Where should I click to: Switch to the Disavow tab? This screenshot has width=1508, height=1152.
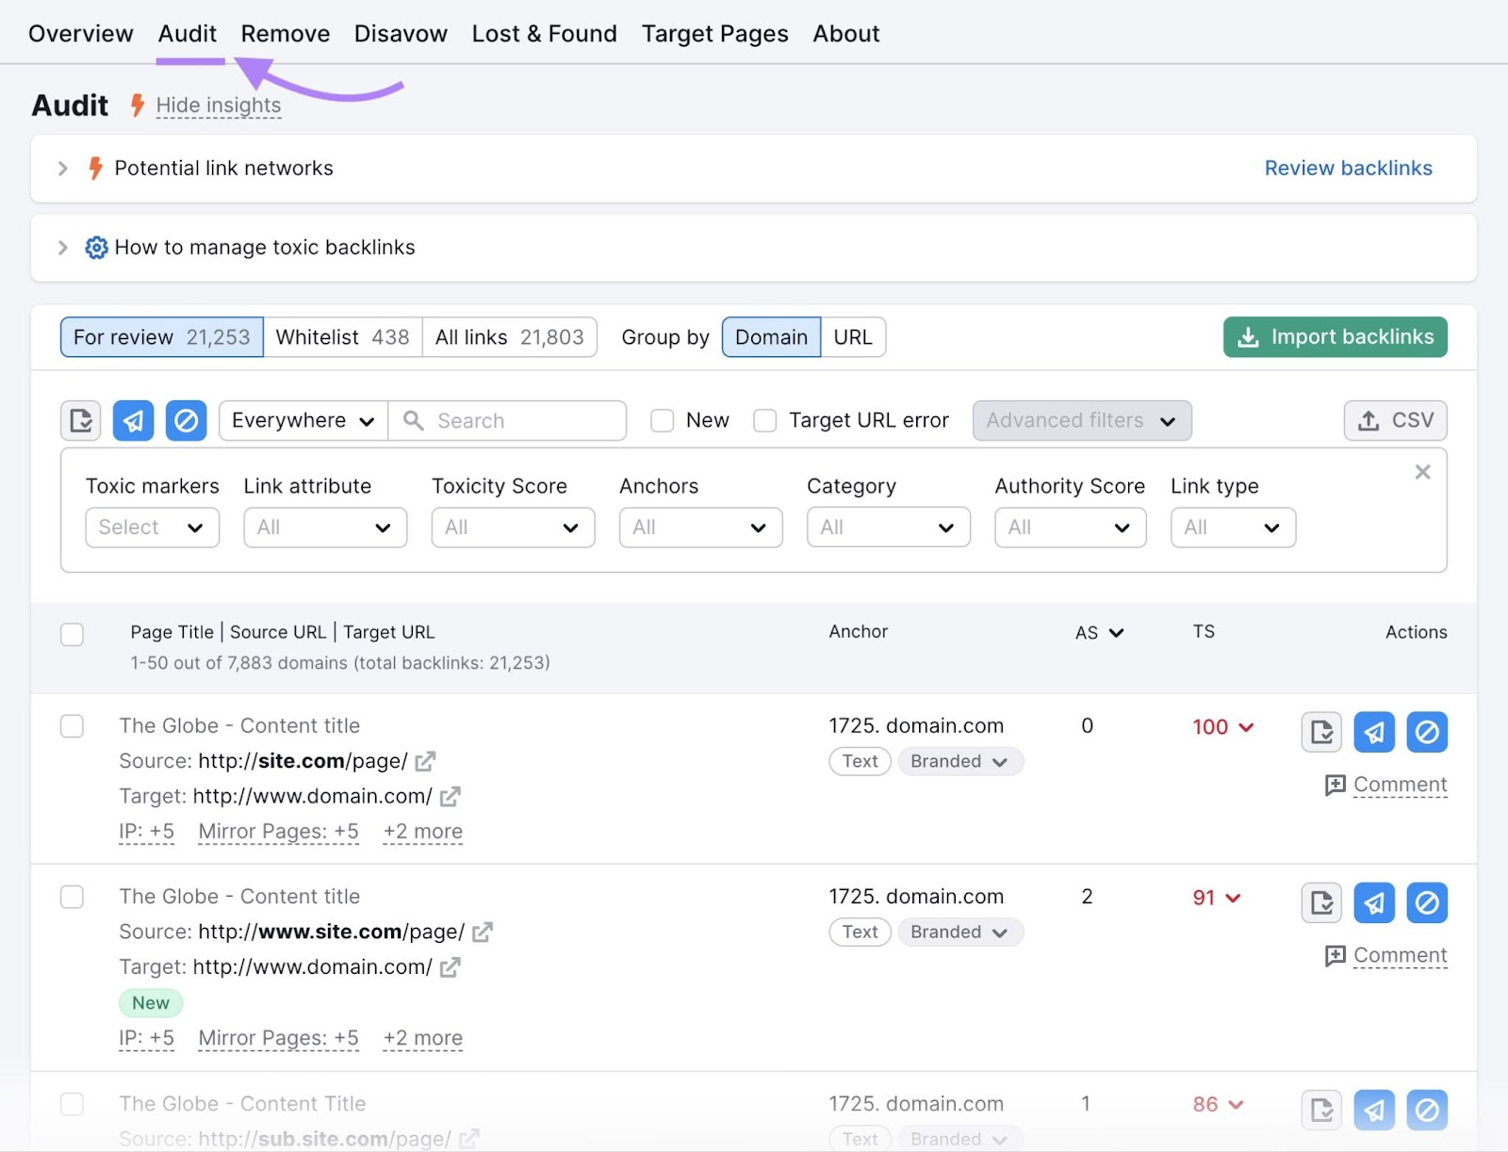pyautogui.click(x=400, y=33)
